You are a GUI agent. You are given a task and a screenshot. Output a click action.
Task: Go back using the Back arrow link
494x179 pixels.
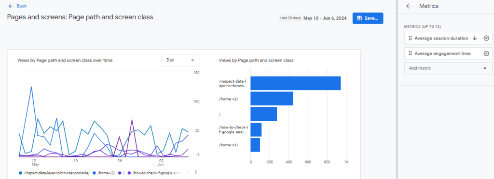click(17, 6)
